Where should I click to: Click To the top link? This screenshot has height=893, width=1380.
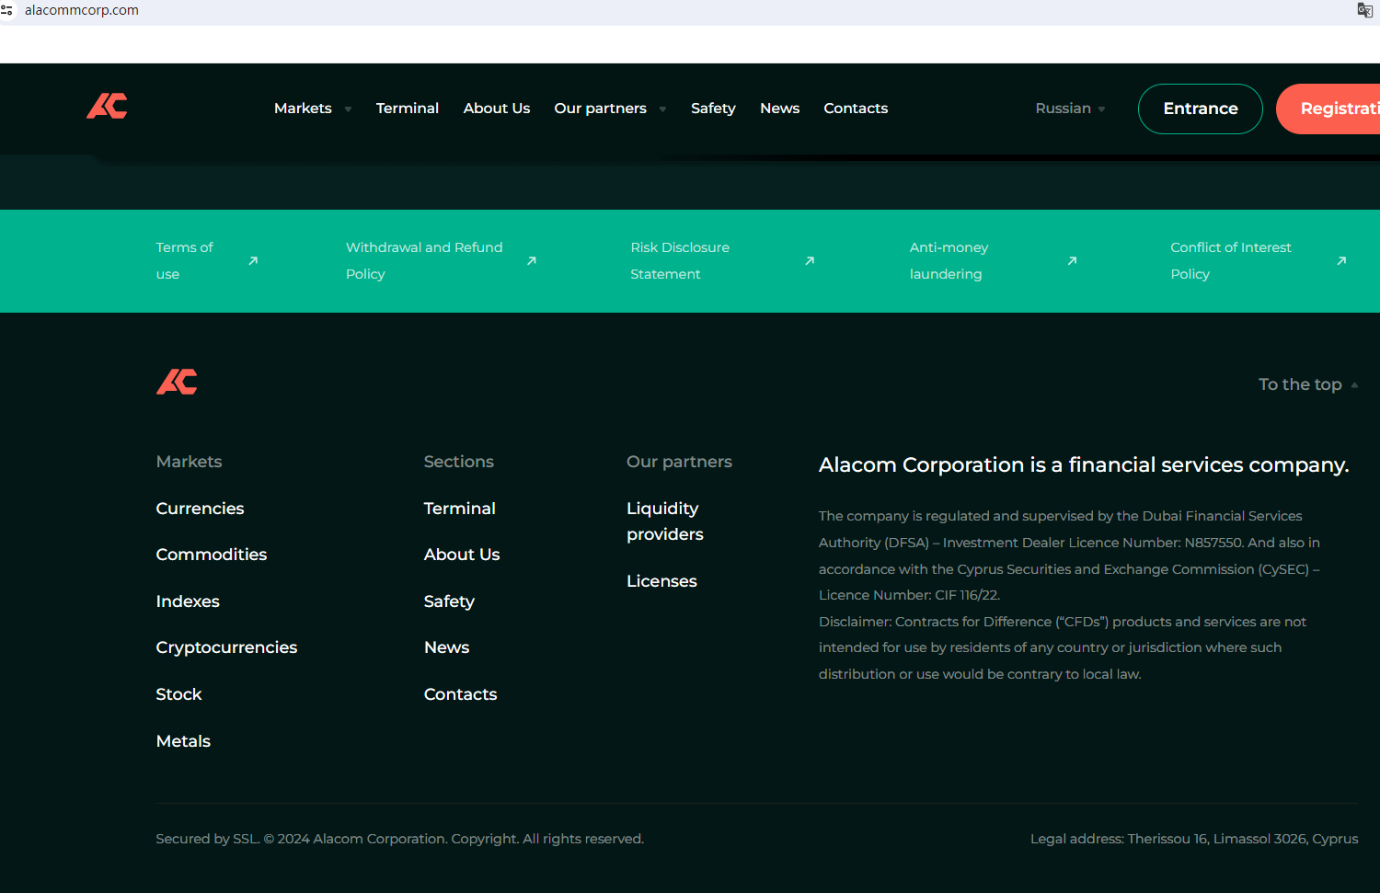click(x=1300, y=384)
